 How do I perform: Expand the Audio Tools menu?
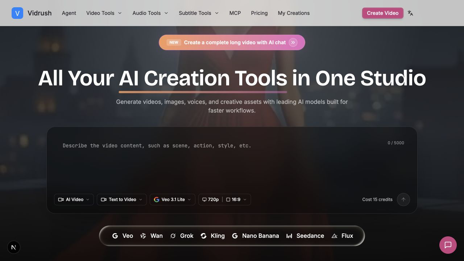150,13
